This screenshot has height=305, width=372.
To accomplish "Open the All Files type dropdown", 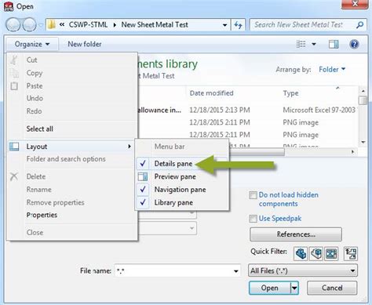I will point(303,271).
